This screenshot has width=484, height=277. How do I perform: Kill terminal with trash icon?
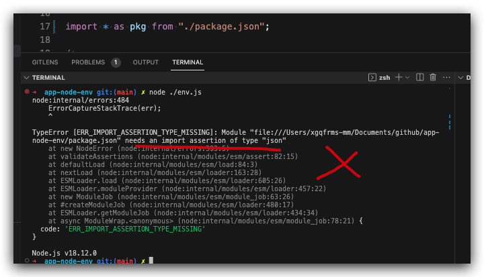point(433,77)
